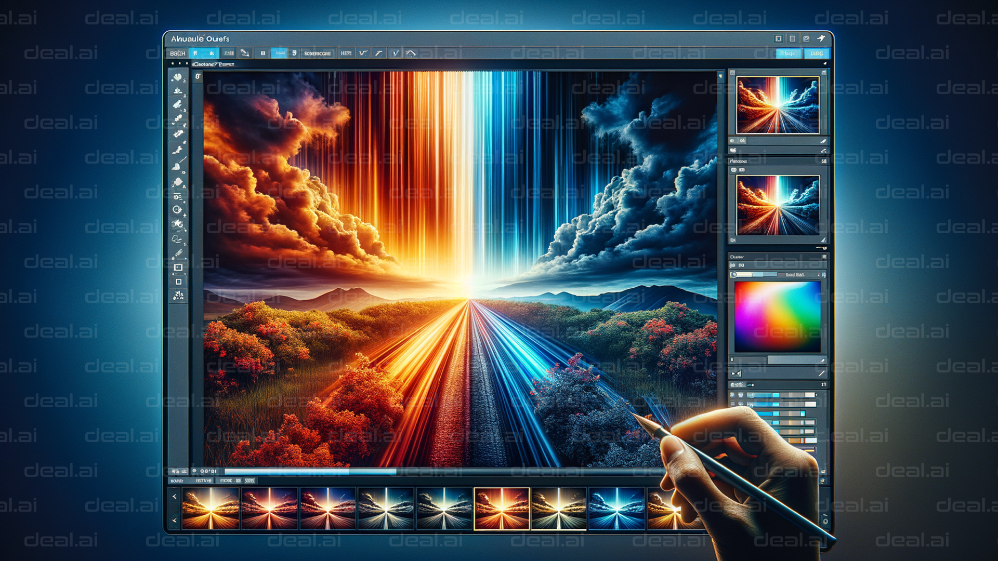The image size is (998, 561).
Task: Open the Batch dropdown in the toolbar
Action: pyautogui.click(x=179, y=52)
